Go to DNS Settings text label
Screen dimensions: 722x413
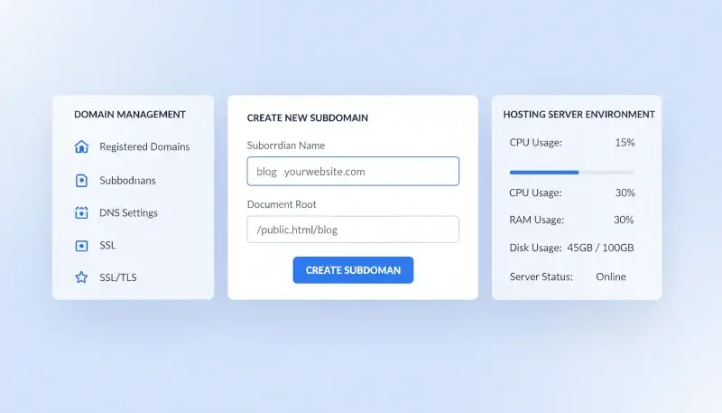coord(128,213)
